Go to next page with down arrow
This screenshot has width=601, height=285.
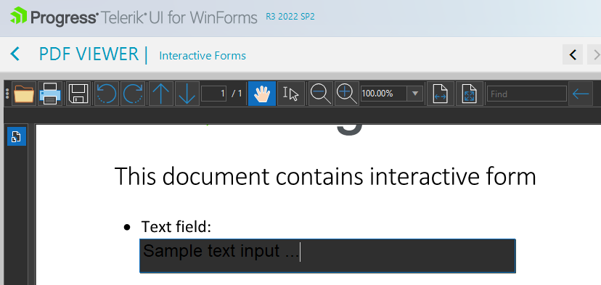click(x=187, y=94)
